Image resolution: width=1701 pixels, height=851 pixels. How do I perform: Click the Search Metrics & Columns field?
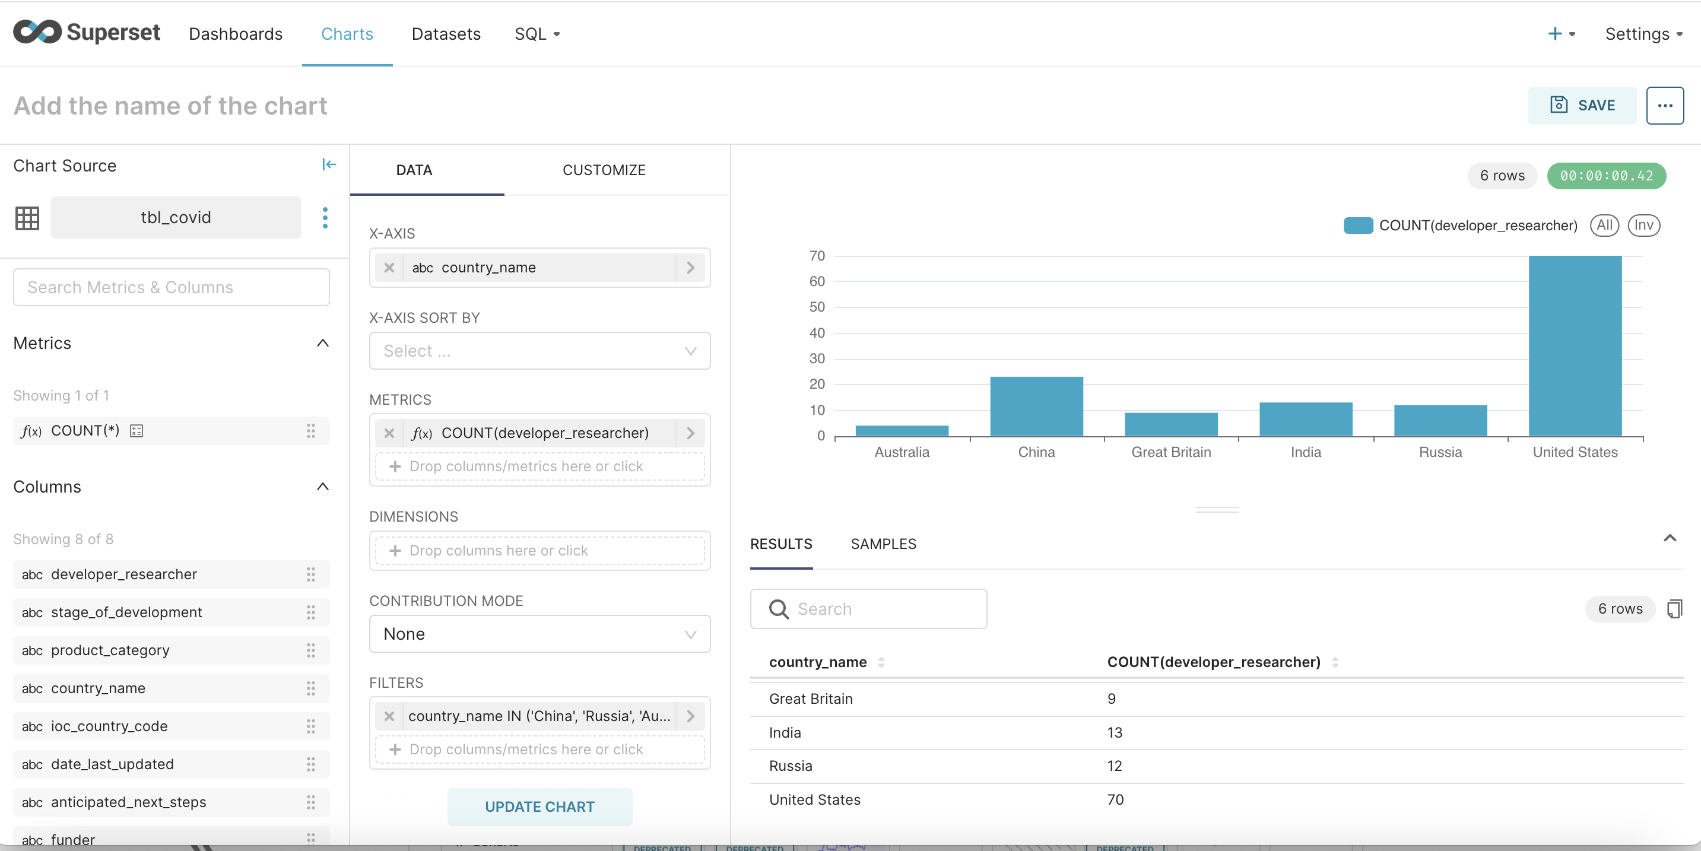171,287
